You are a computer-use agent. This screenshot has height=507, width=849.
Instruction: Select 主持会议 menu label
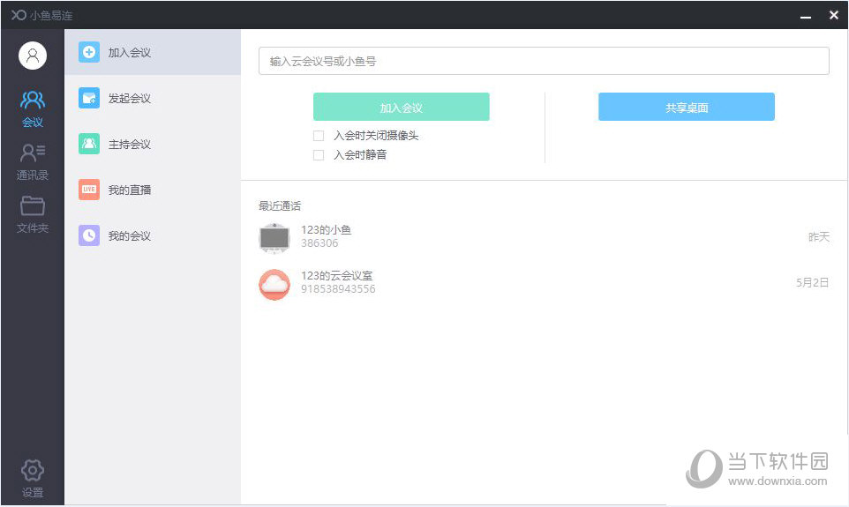coord(130,145)
